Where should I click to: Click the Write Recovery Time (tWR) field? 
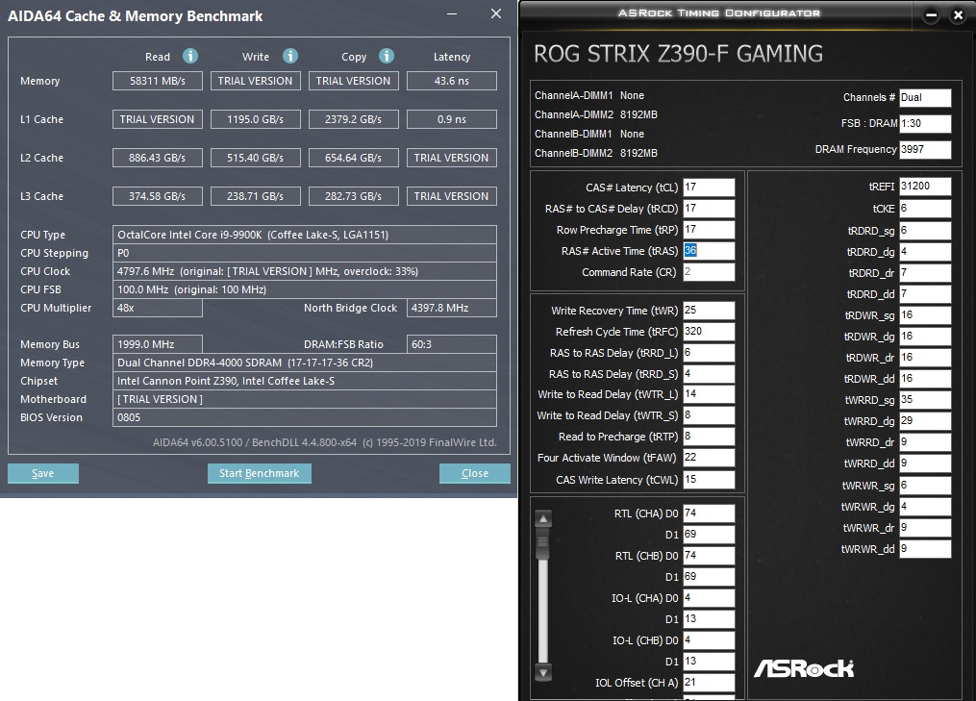(x=709, y=311)
